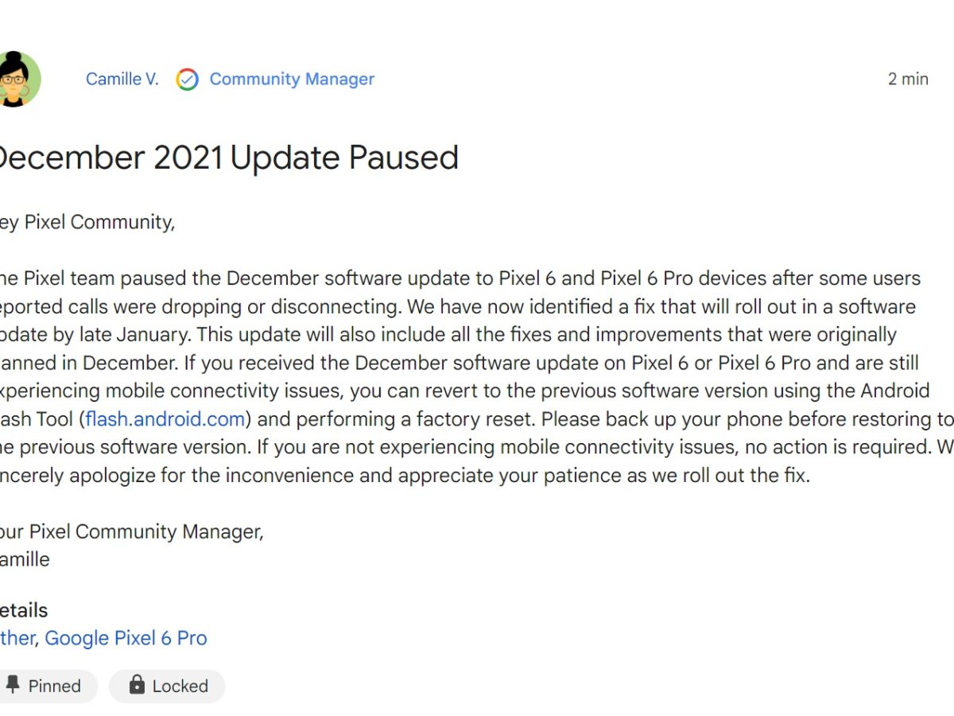Click the 2 min timestamp
This screenshot has height=716, width=954.
[908, 80]
